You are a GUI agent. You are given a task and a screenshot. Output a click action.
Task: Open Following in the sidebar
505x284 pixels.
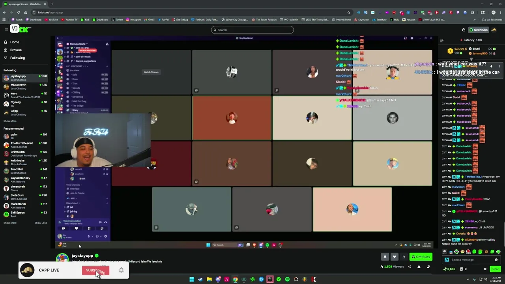click(17, 58)
